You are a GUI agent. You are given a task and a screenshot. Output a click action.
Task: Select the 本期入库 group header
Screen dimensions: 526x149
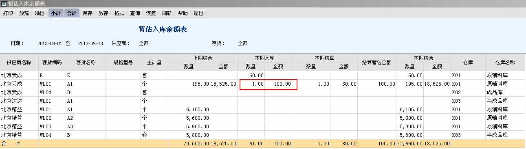[x=264, y=58]
